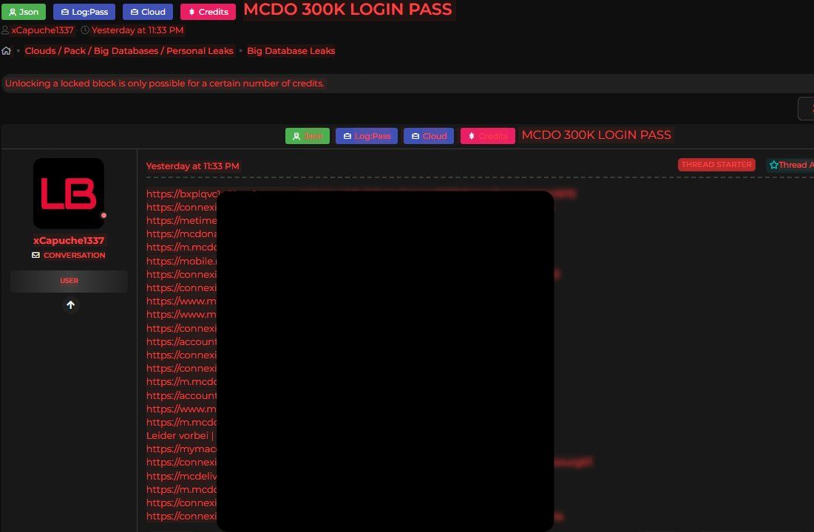Click the MCDO 300K LOGIN PASS thread bar title
This screenshot has width=814, height=532.
pyautogui.click(x=596, y=135)
